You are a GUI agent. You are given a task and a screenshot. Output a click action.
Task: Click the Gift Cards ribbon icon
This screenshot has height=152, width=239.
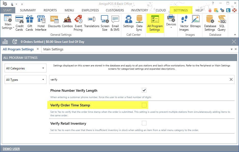pyautogui.click(x=29, y=23)
